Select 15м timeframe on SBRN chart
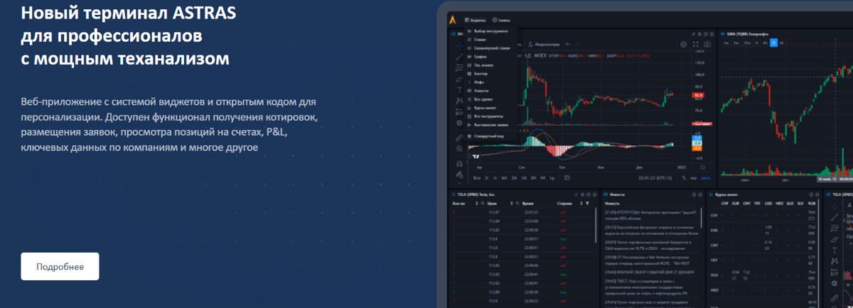The width and height of the screenshot is (853, 308). 747,43
